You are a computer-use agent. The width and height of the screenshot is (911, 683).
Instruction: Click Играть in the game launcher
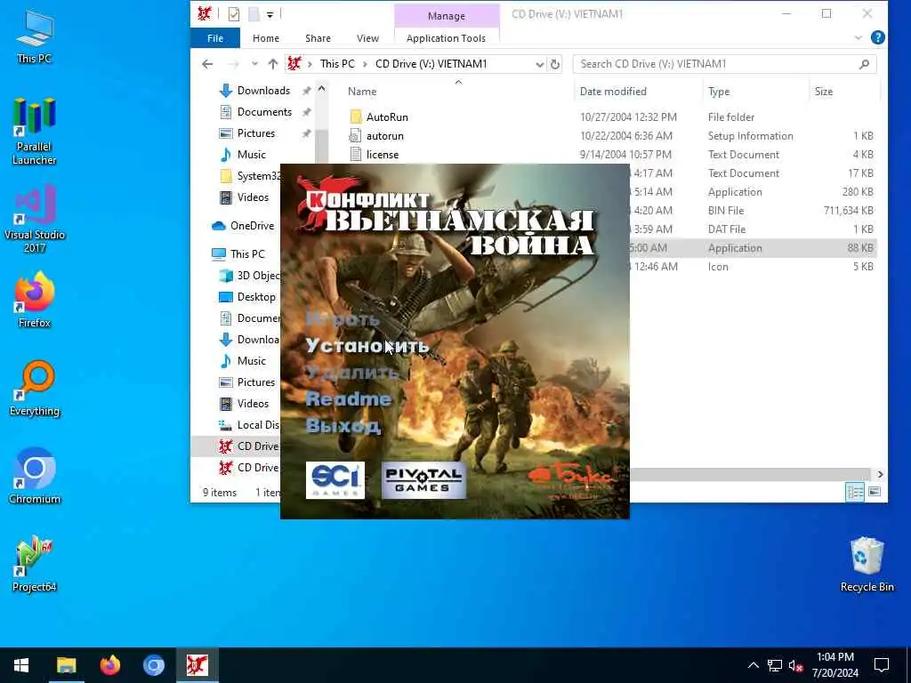click(x=343, y=319)
